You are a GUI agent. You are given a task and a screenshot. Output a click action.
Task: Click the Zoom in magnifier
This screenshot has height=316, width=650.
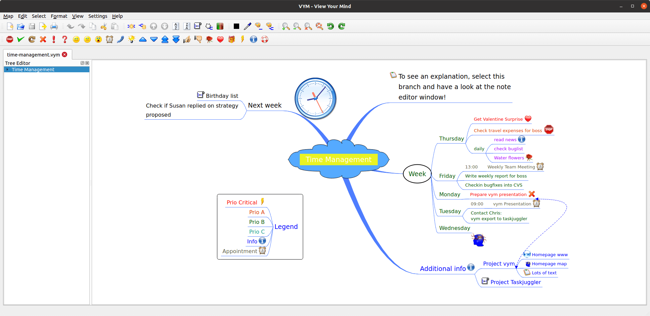coord(286,26)
